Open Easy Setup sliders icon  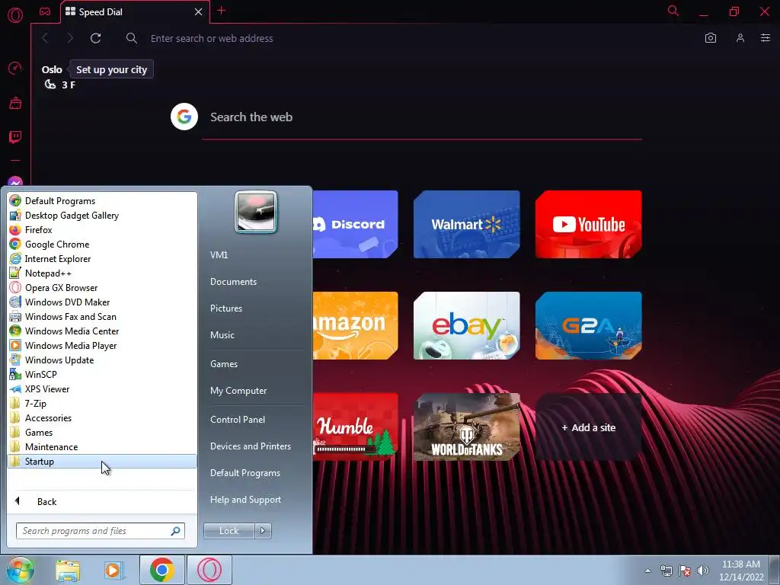(x=766, y=38)
